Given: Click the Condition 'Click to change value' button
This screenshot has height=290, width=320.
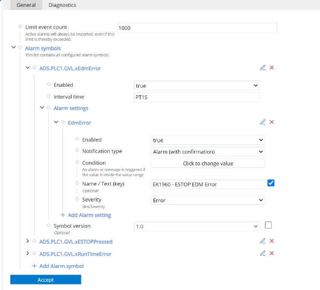Looking at the screenshot, I should click(x=208, y=163).
